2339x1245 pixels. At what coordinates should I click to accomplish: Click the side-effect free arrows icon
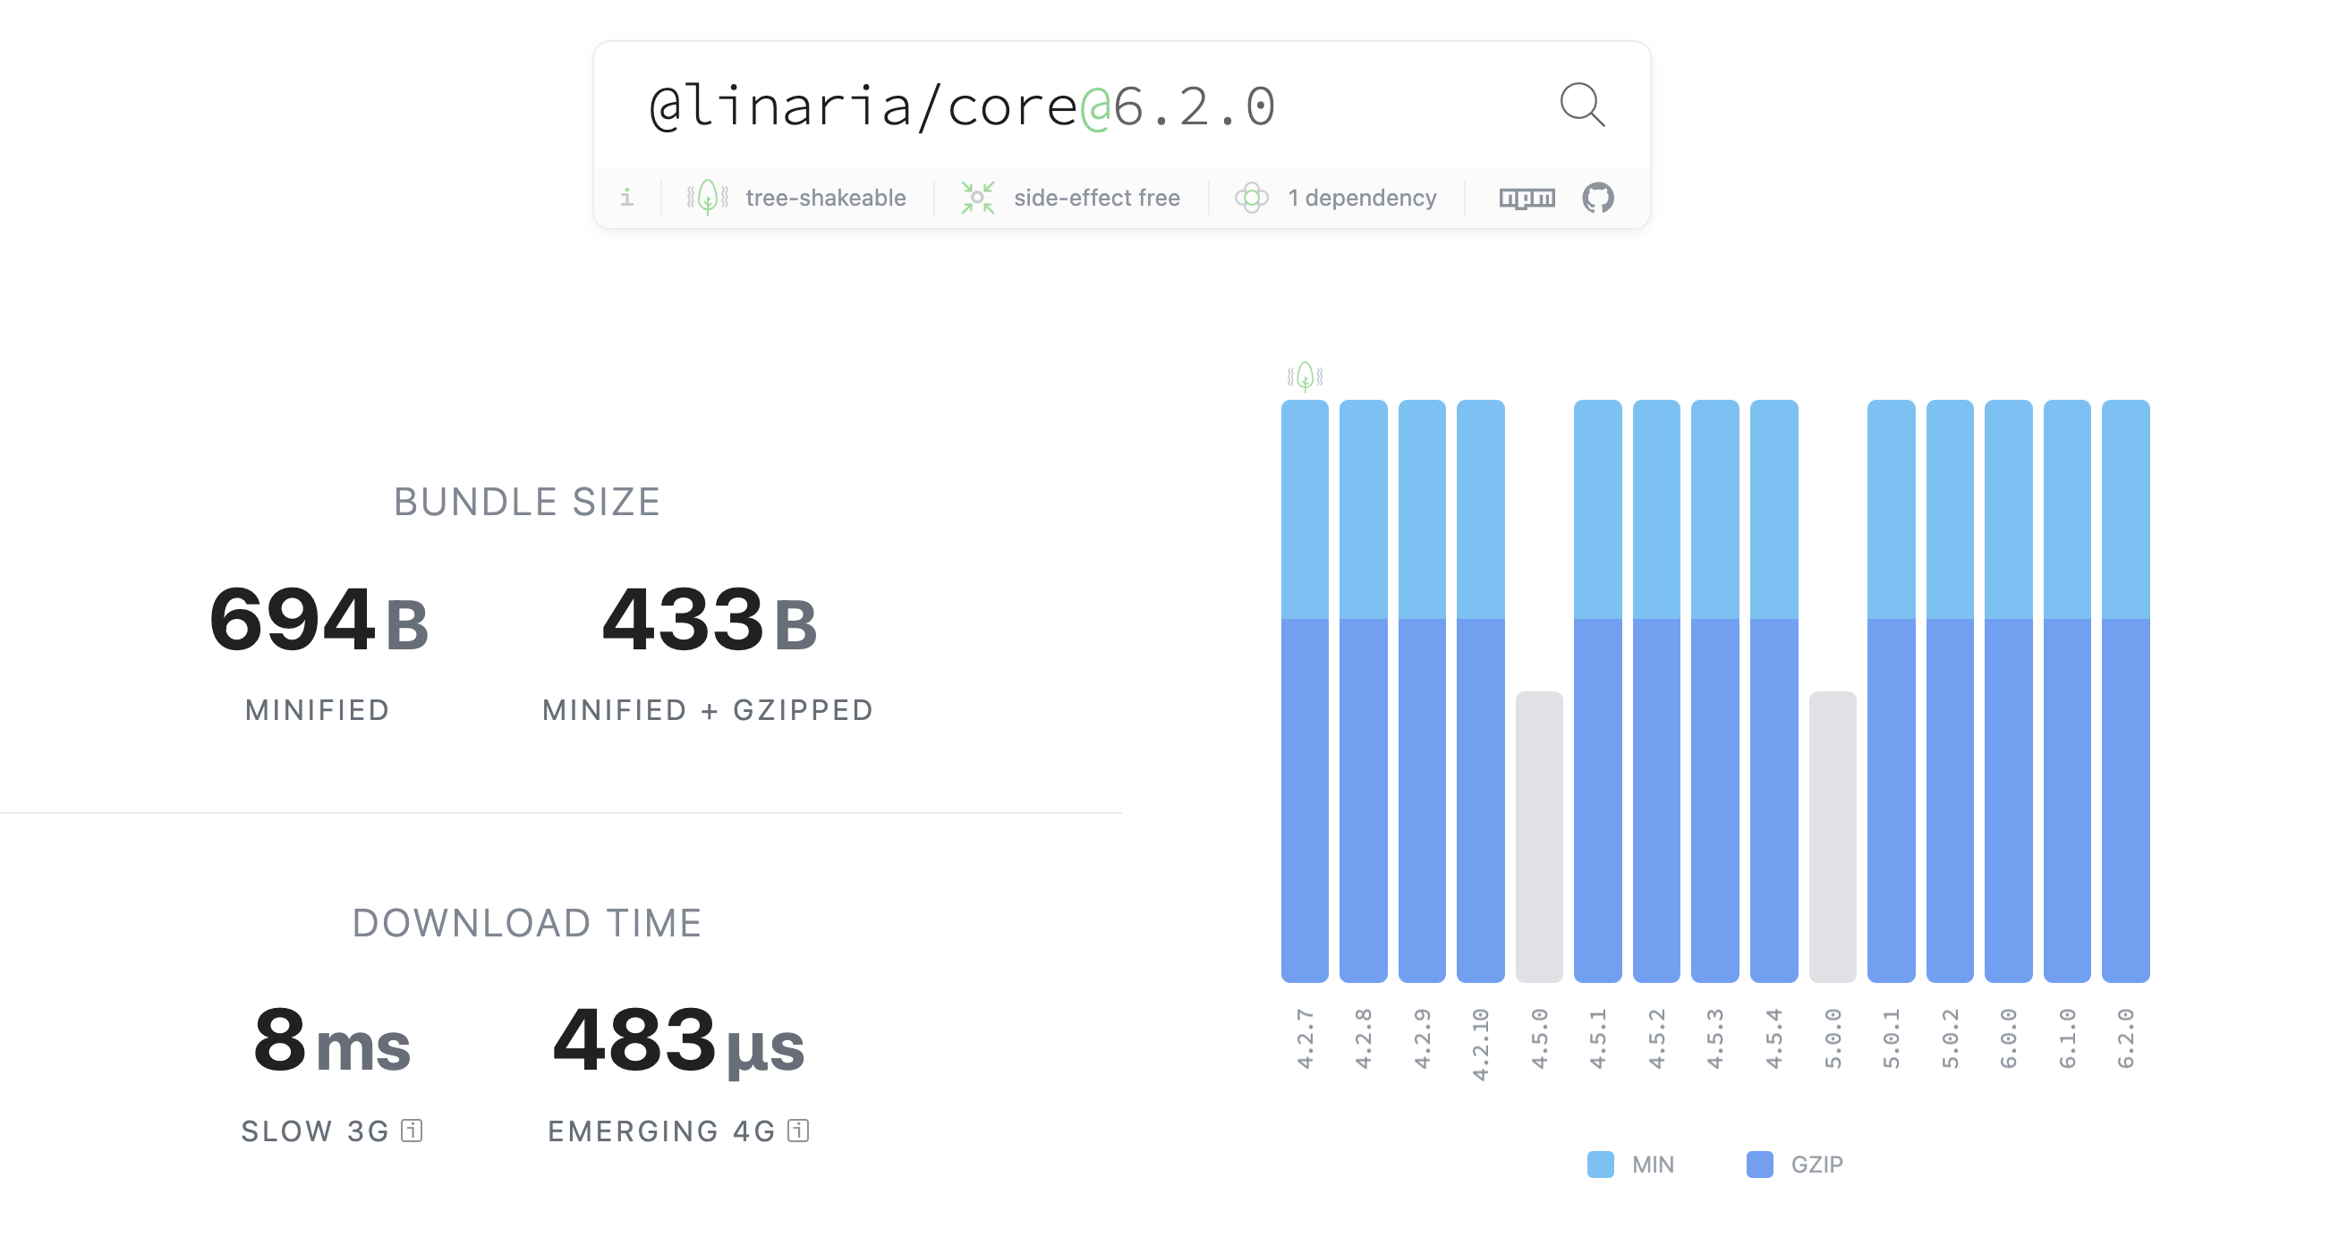point(978,197)
